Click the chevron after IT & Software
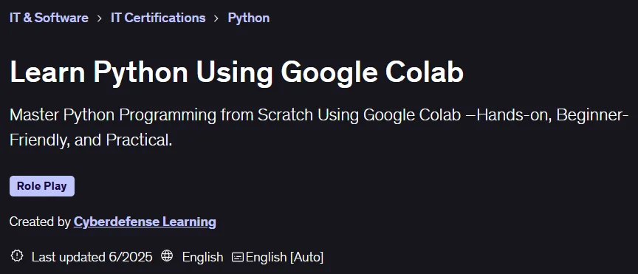This screenshot has width=638, height=274. point(99,18)
